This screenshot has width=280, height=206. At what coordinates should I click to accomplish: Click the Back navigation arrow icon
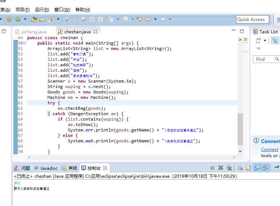[148, 19]
